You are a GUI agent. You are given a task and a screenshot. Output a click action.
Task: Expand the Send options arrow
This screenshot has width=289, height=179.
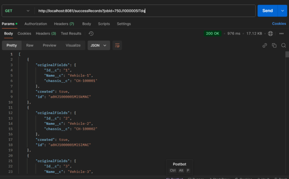point(282,11)
